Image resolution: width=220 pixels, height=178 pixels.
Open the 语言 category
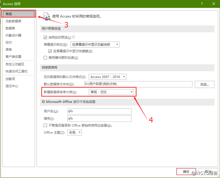coord(19,50)
